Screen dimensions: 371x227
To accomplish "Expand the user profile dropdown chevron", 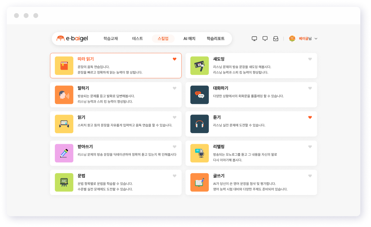I will click(316, 39).
